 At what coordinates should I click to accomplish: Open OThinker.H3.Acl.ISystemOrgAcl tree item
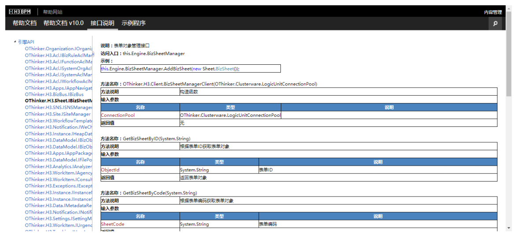point(58,68)
